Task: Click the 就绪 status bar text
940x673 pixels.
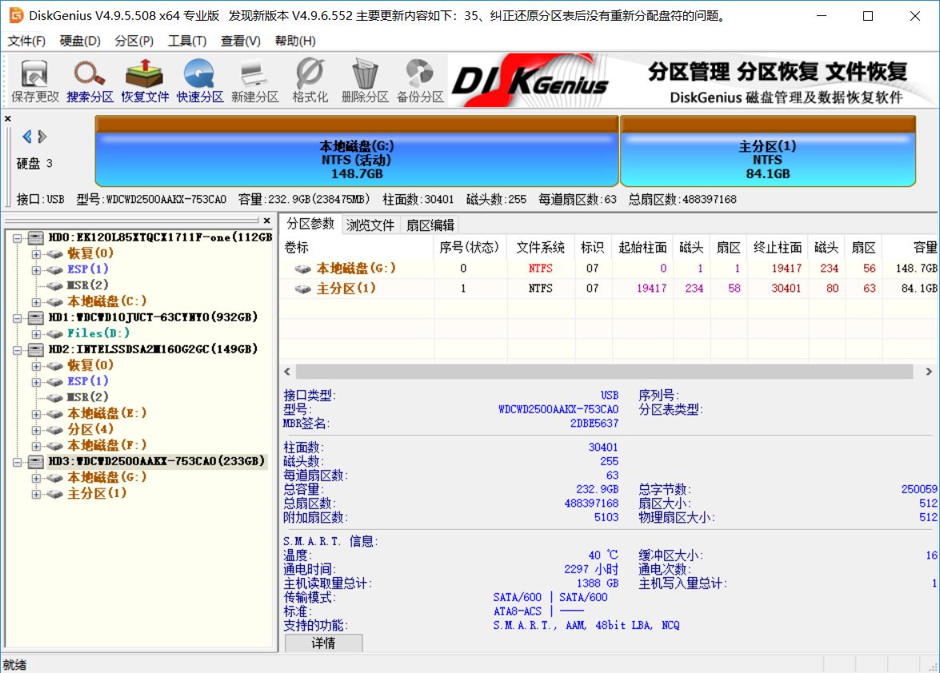Action: [x=14, y=665]
